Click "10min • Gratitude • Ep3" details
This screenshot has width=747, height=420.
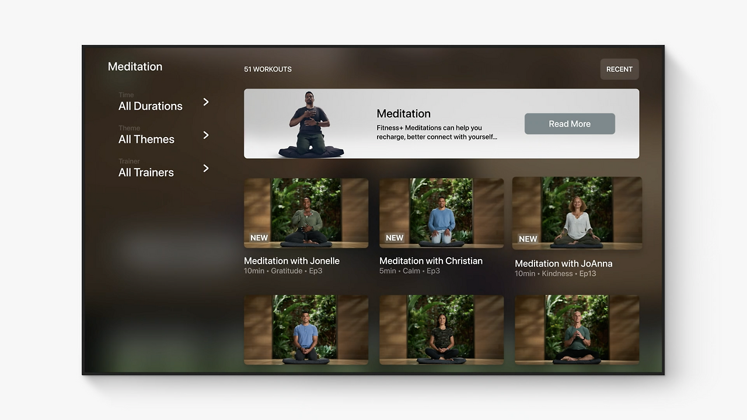coord(283,271)
